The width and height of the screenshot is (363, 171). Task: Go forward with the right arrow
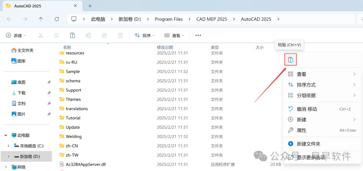pos(25,19)
